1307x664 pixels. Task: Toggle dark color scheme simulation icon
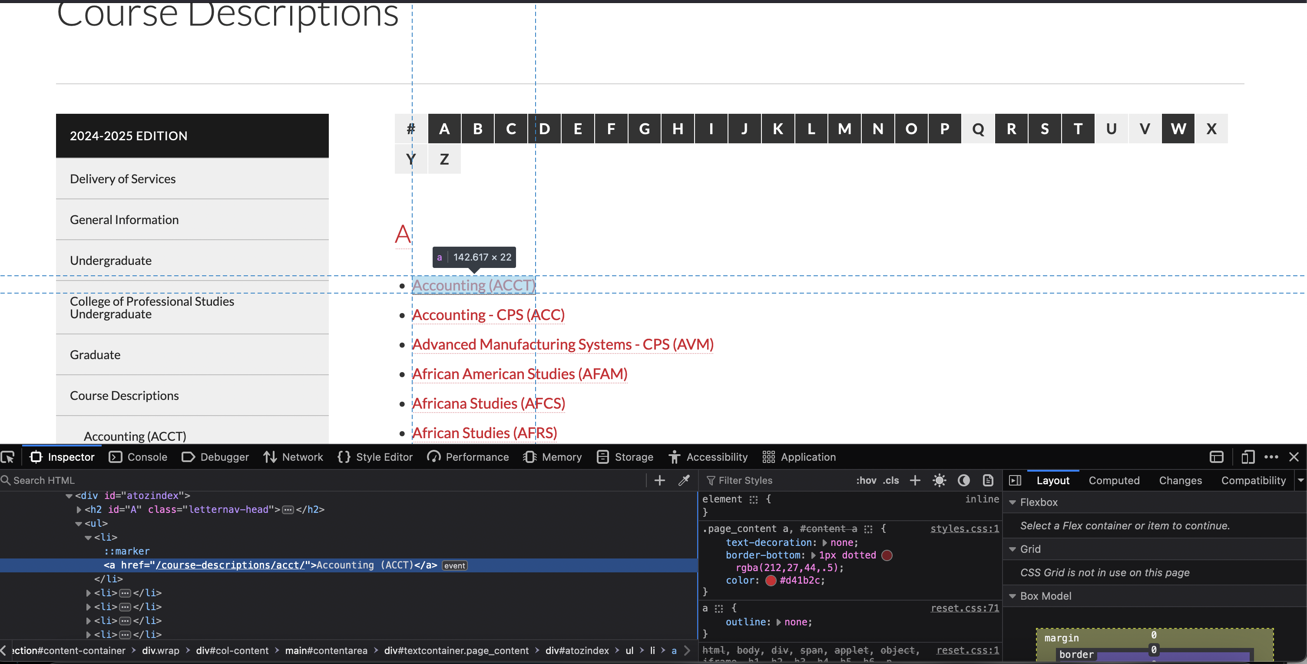click(963, 480)
